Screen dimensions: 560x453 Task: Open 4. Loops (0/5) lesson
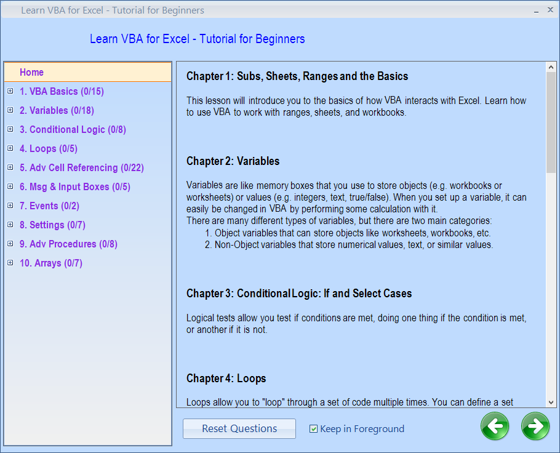[48, 148]
